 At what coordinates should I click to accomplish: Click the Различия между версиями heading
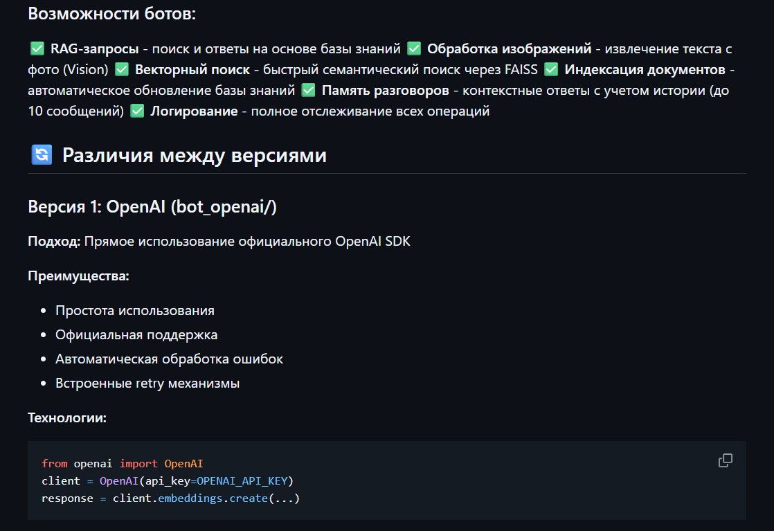click(194, 155)
